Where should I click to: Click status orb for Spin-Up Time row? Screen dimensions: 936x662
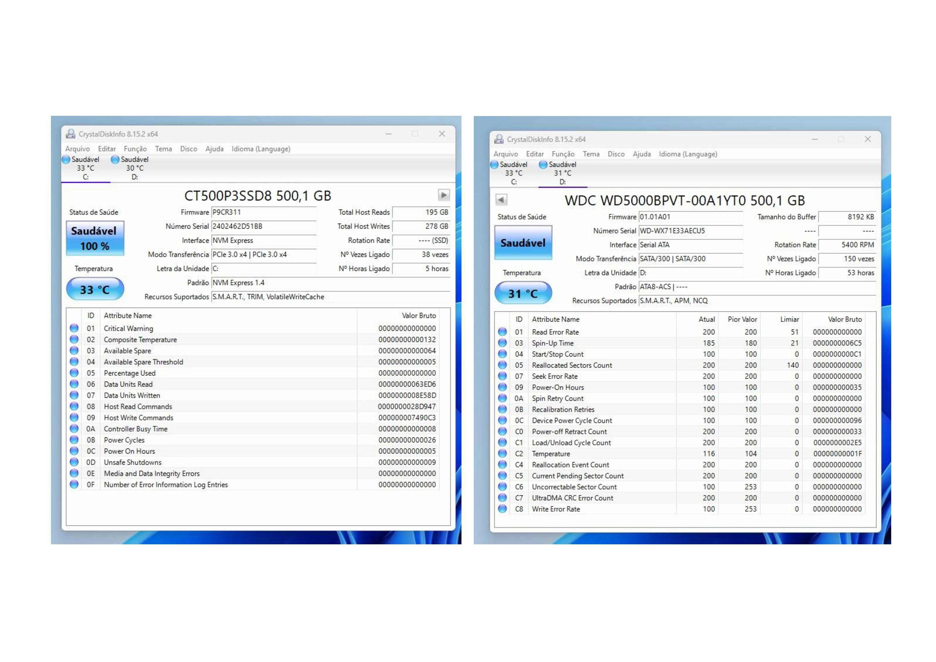[502, 343]
